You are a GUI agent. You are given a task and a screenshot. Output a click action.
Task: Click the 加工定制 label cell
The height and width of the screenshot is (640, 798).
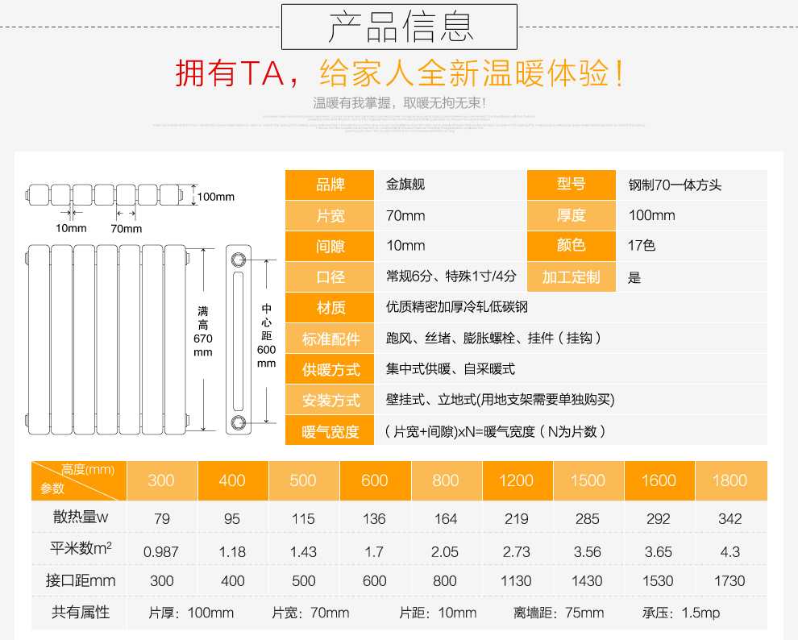coord(571,277)
